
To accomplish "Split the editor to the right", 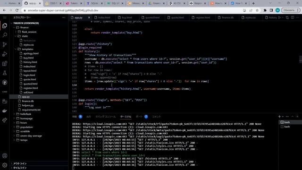I will pyautogui.click(x=293, y=17).
